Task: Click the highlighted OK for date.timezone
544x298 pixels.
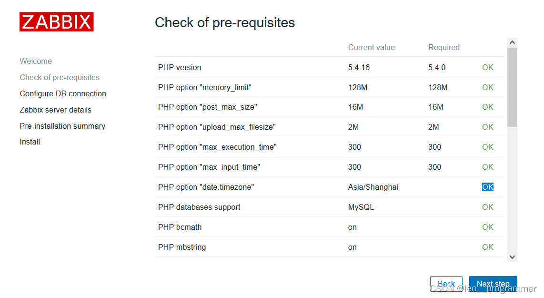Action: [x=487, y=187]
